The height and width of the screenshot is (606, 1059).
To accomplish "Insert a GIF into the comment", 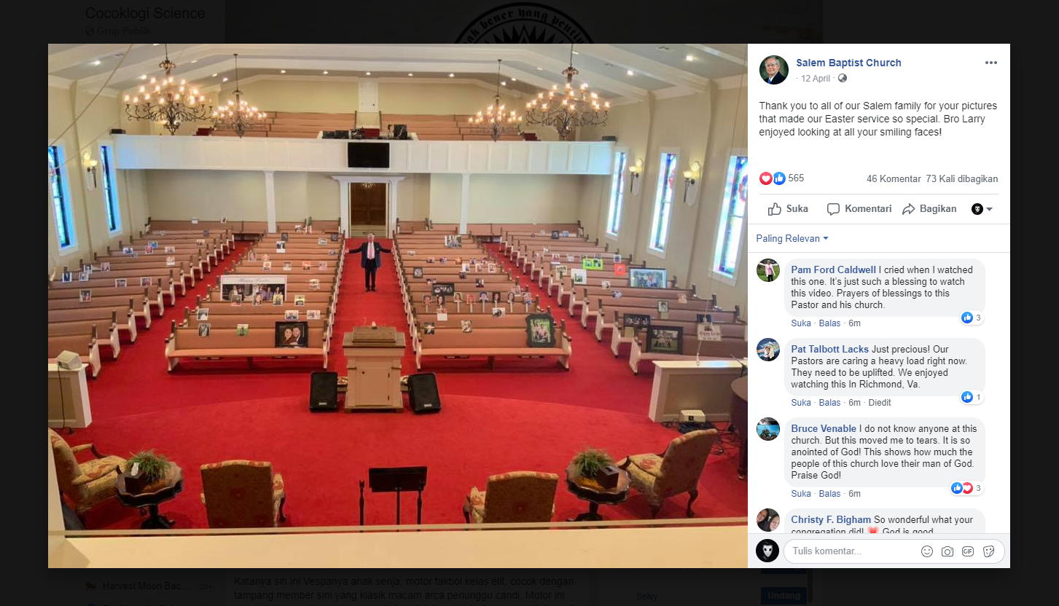I will tap(968, 551).
